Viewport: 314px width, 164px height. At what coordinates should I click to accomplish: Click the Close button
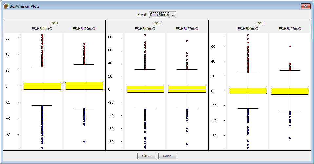(x=147, y=156)
